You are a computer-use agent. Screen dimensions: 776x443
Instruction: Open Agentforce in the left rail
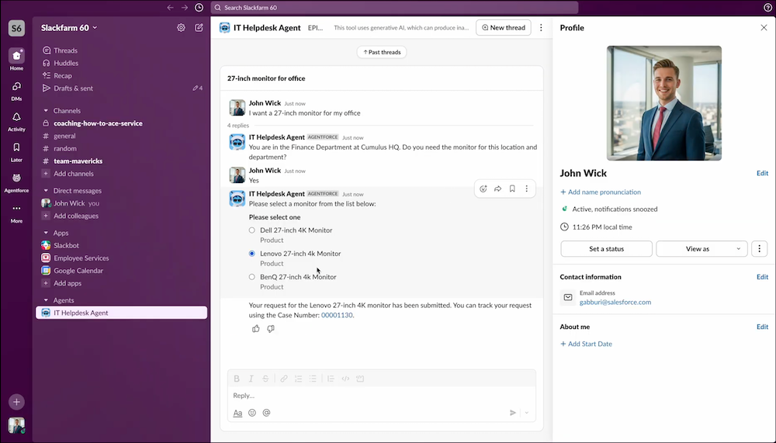[x=16, y=182]
